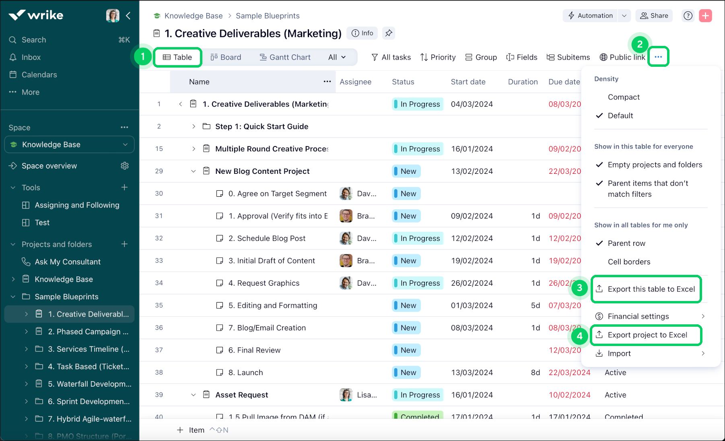Screen dimensions: 725x441
Task: Expand the Step 1: Quick Start Guide row
Action: [193, 126]
